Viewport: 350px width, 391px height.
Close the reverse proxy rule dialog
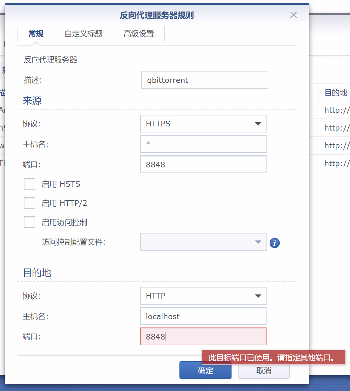pyautogui.click(x=294, y=15)
